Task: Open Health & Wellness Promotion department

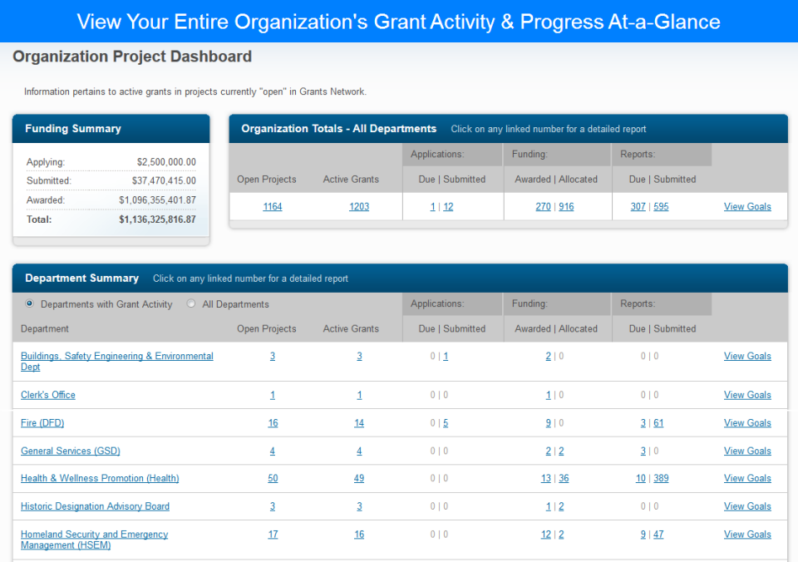Action: pyautogui.click(x=100, y=478)
